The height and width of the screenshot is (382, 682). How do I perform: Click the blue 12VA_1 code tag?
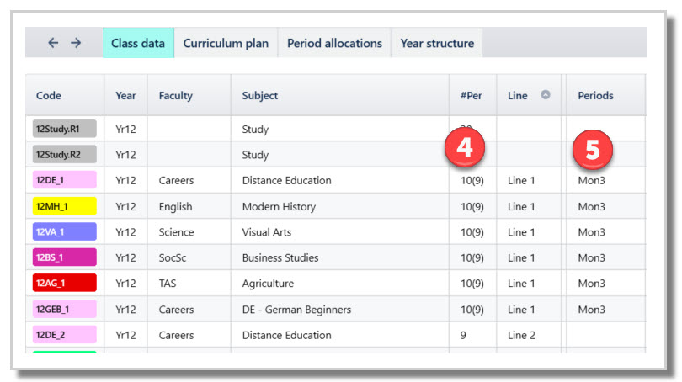(x=65, y=232)
